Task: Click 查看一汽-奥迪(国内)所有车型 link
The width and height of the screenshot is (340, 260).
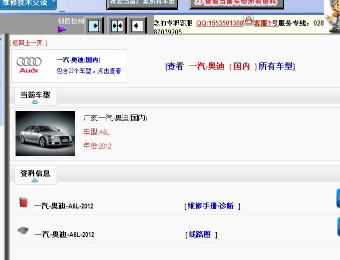Action: 230,66
